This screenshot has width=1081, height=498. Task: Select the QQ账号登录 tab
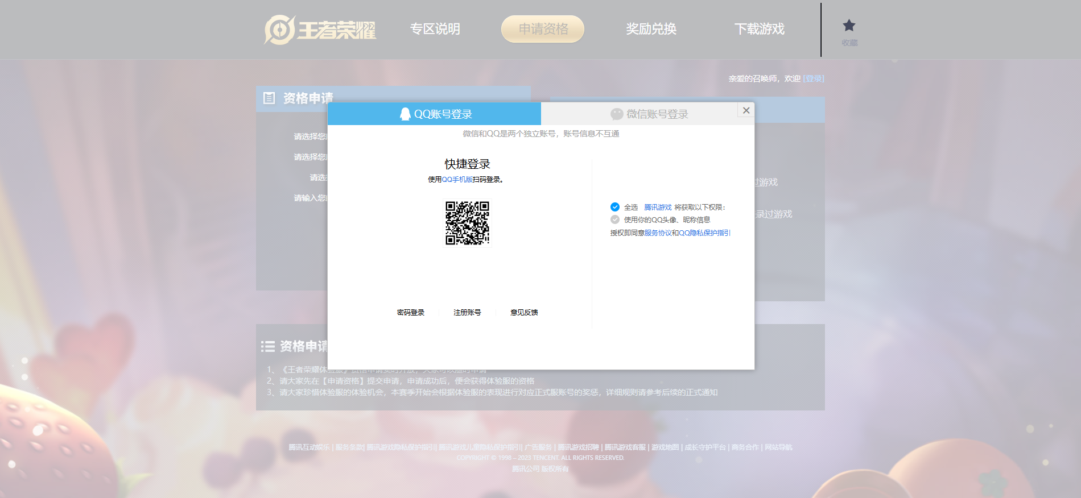[x=435, y=114]
